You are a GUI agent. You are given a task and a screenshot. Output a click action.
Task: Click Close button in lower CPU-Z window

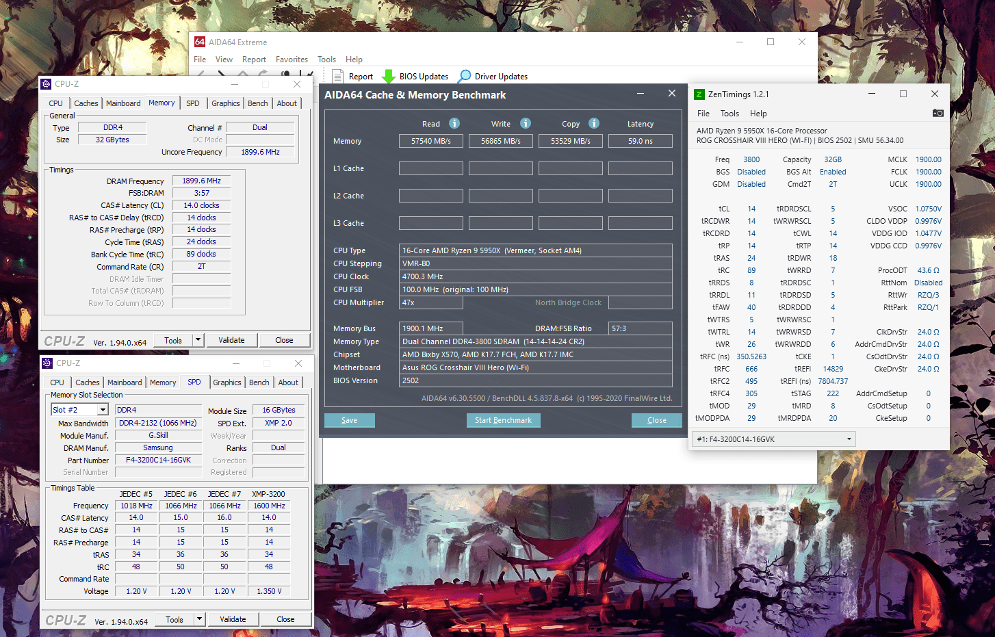tap(285, 619)
